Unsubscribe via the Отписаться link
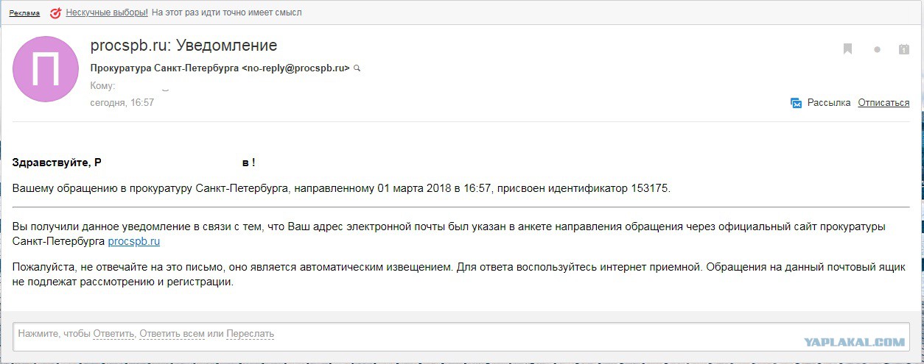The height and width of the screenshot is (364, 924). point(883,103)
